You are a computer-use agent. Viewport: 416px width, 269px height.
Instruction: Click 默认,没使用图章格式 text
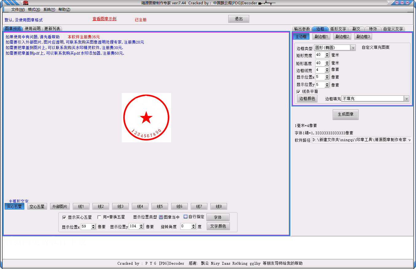pos(24,20)
